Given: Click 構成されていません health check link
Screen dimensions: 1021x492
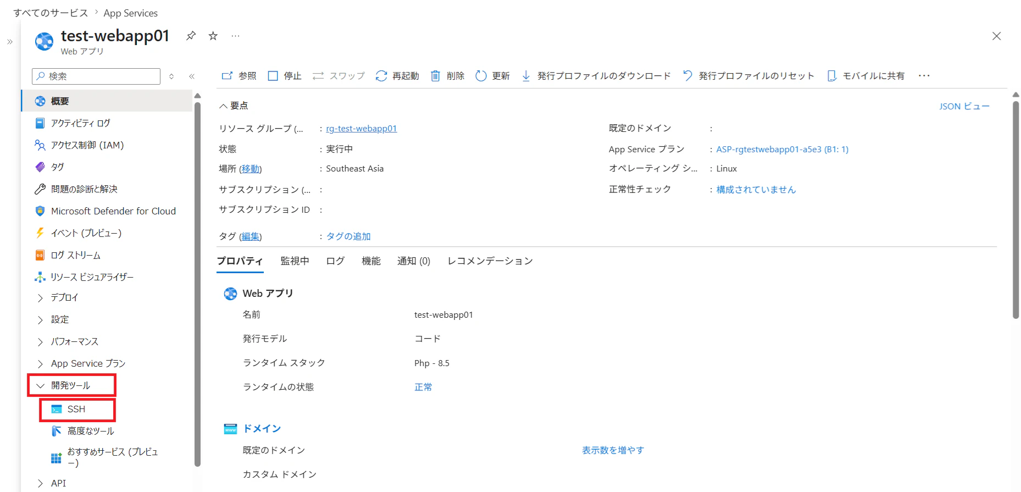Looking at the screenshot, I should pyautogui.click(x=756, y=190).
